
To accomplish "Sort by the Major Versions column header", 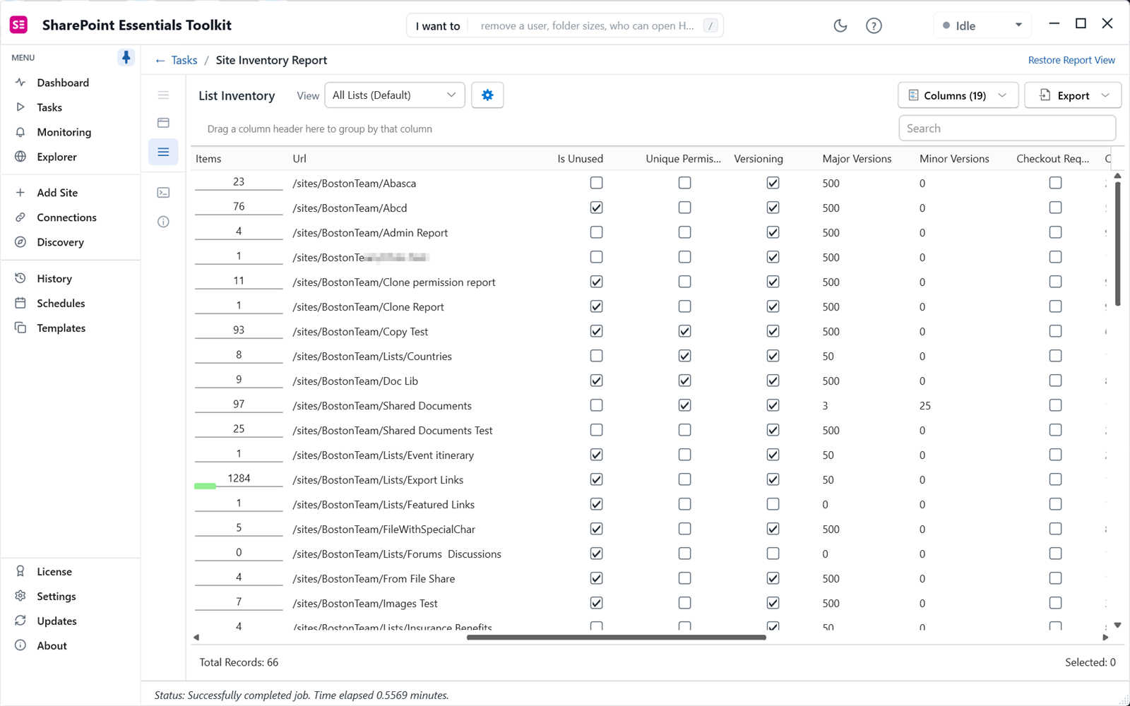I will coord(857,159).
